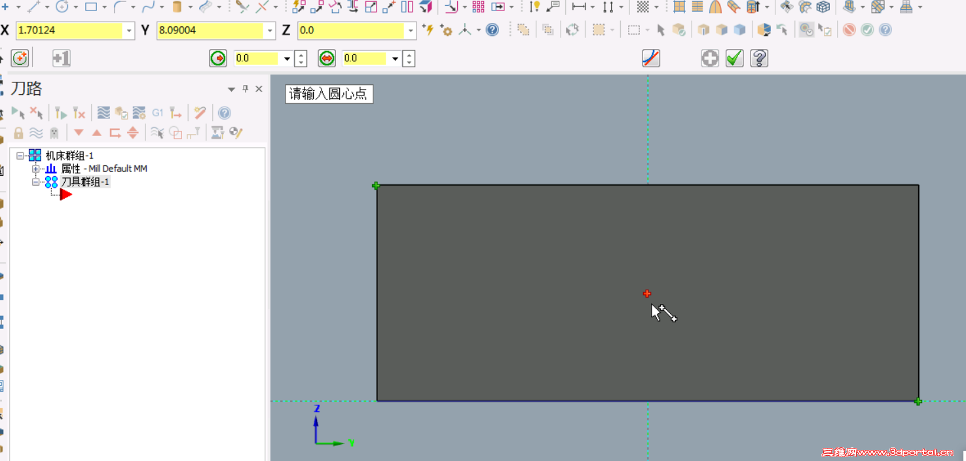Click the wireframe cube surface icon
Screen dimensions: 966x461
[x=823, y=7]
